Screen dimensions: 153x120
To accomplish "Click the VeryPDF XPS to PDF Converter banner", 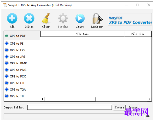I will point(130,19).
